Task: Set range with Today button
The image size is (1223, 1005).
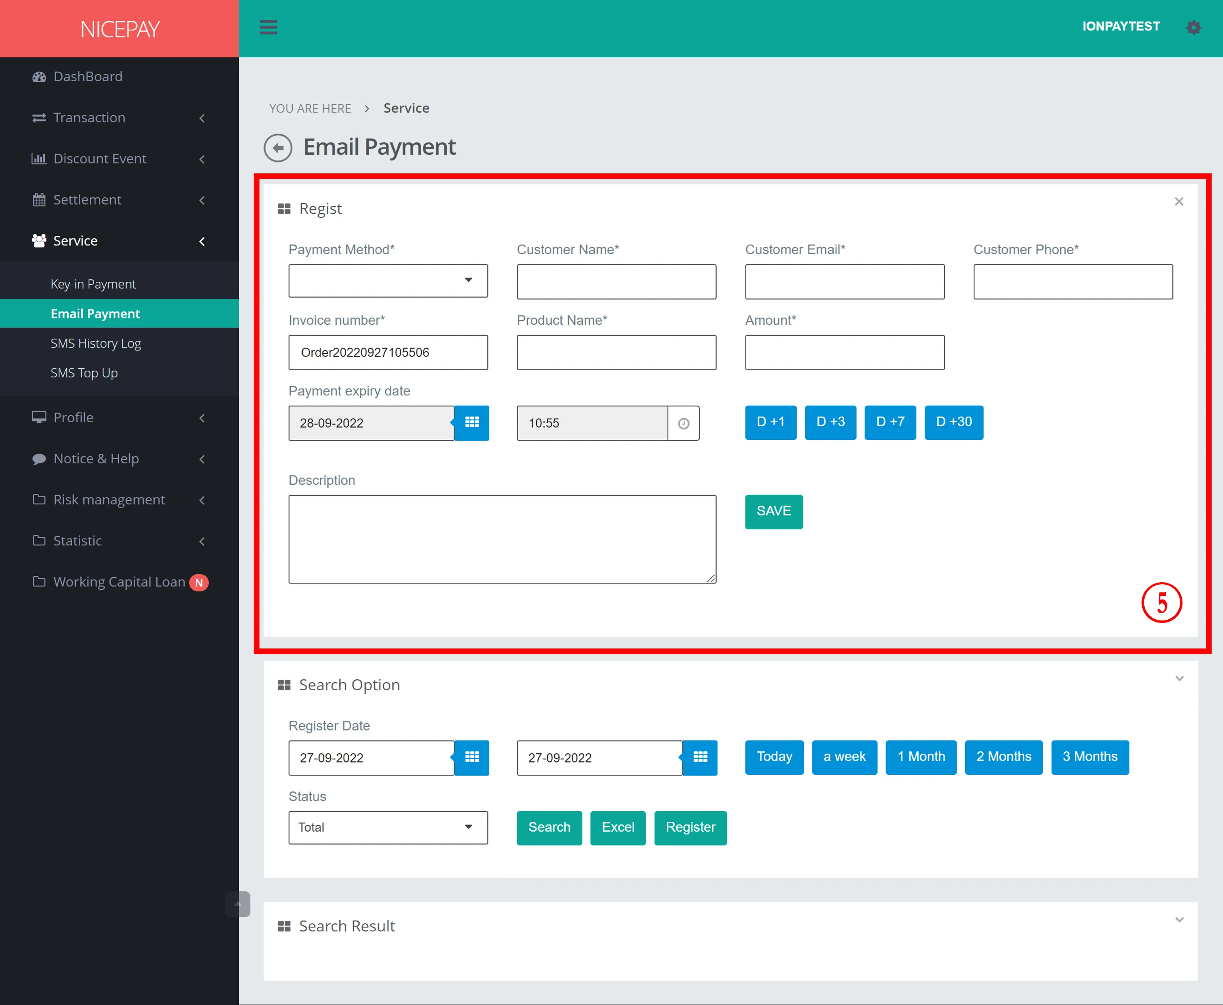Action: tap(774, 757)
